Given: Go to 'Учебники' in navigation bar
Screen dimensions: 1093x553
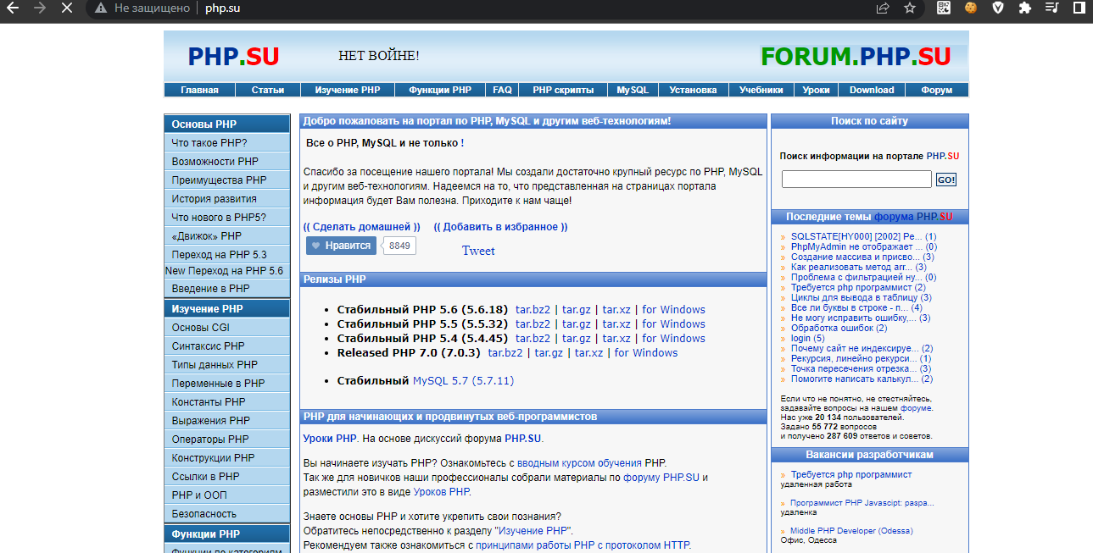Looking at the screenshot, I should [x=761, y=90].
